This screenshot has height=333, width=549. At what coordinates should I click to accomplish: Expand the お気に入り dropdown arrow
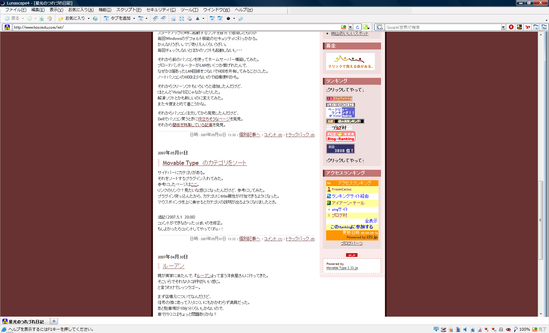(89, 18)
